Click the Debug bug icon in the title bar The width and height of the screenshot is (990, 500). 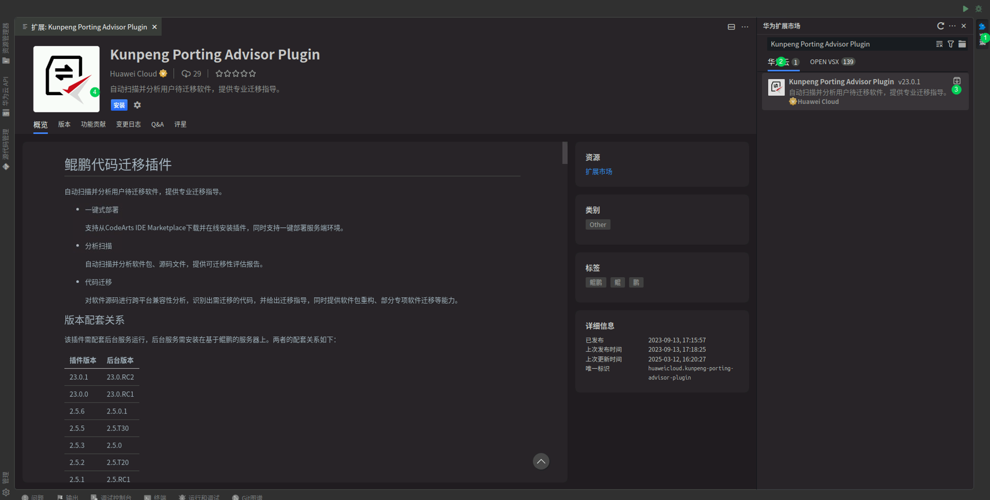[x=978, y=9]
